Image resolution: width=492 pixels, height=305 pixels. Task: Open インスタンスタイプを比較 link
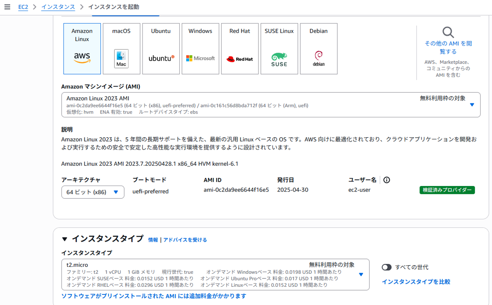click(416, 282)
